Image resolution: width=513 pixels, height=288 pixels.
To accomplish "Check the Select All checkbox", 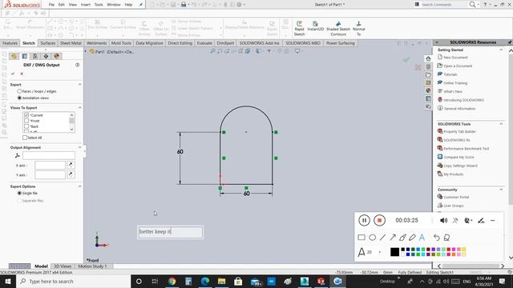I will 25,138.
